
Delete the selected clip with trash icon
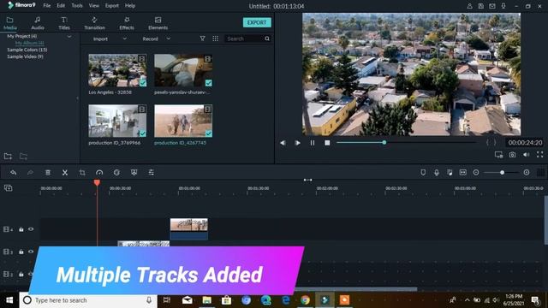[x=48, y=173]
